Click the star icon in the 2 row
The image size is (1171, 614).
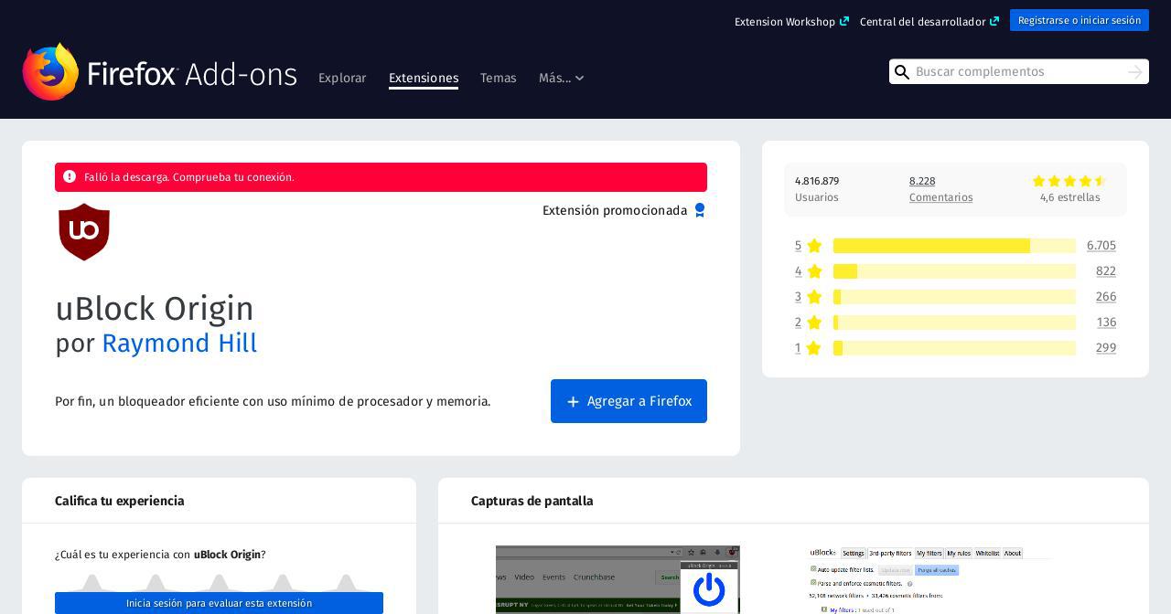814,323
